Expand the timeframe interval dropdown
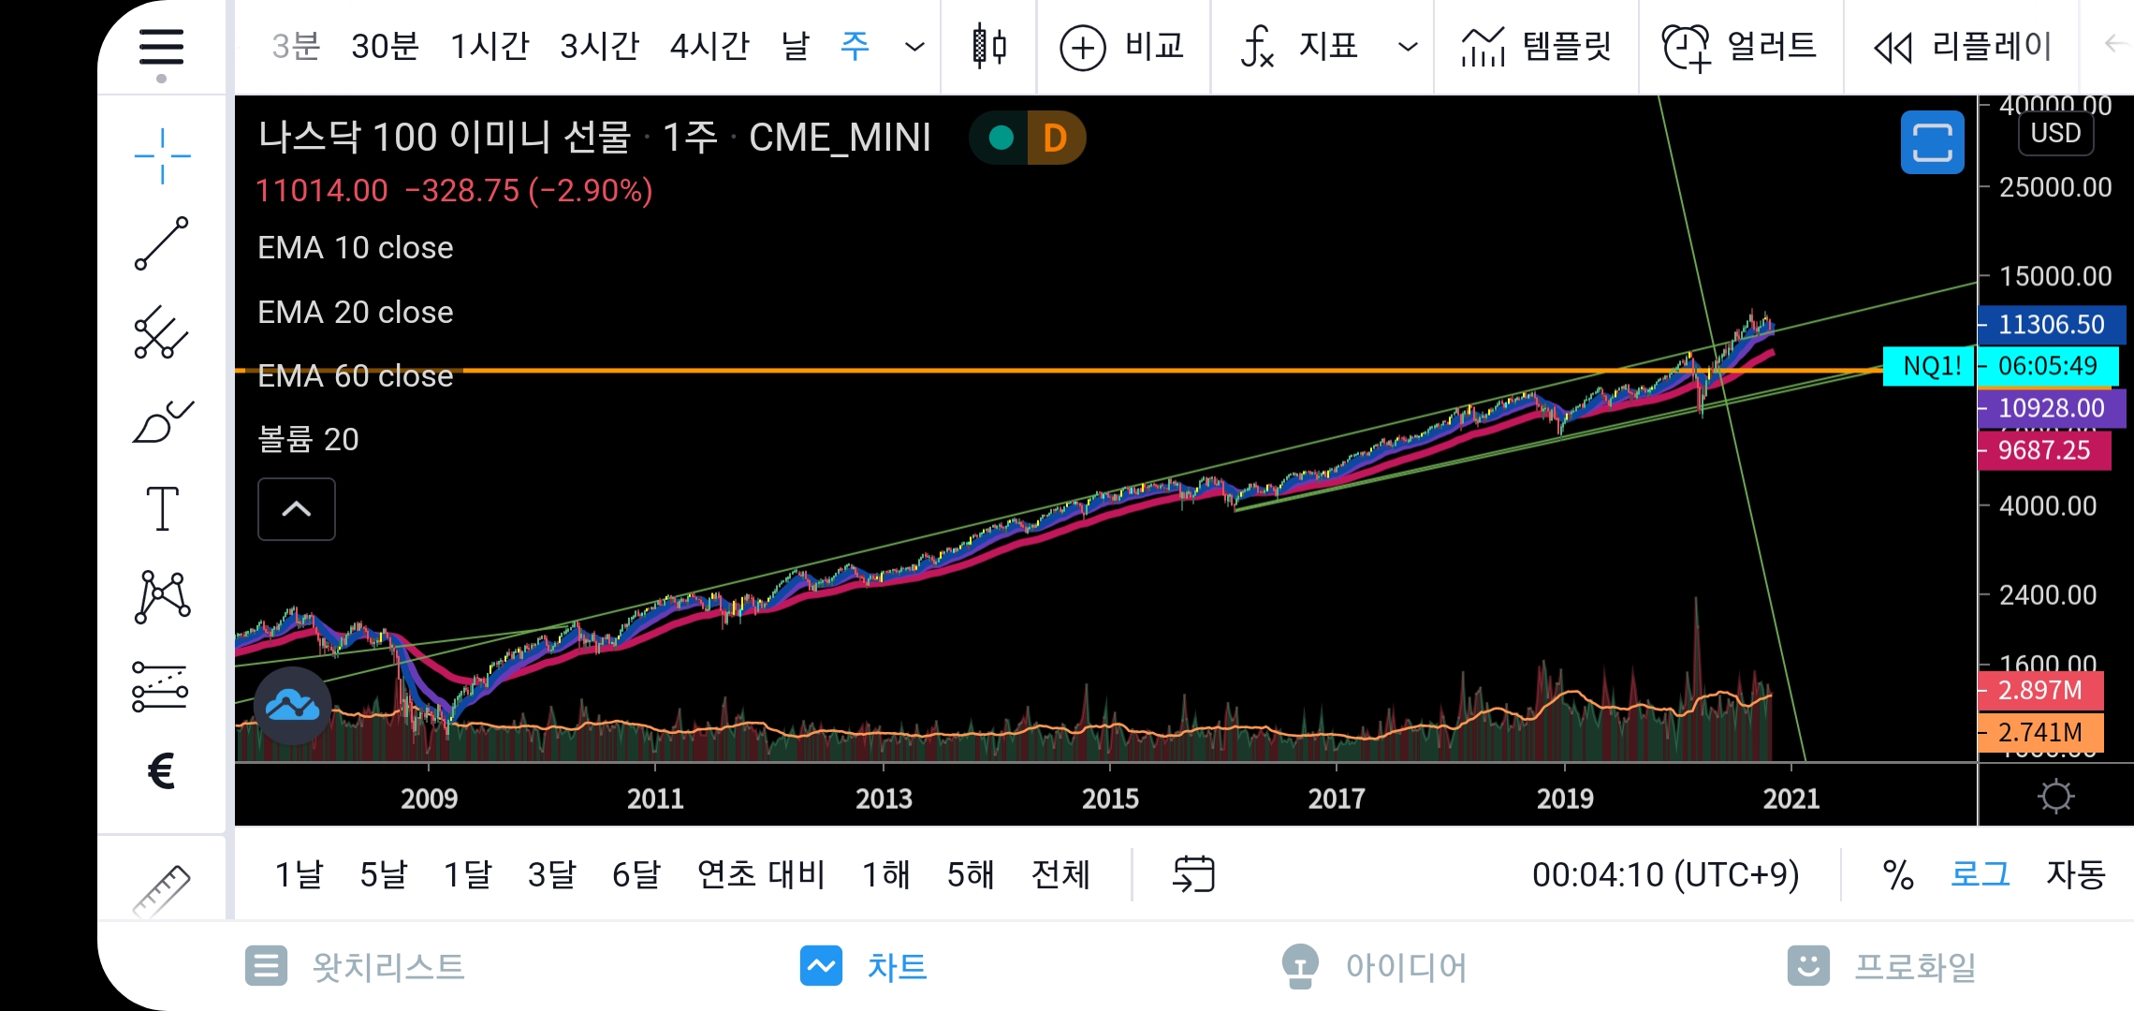 (914, 46)
